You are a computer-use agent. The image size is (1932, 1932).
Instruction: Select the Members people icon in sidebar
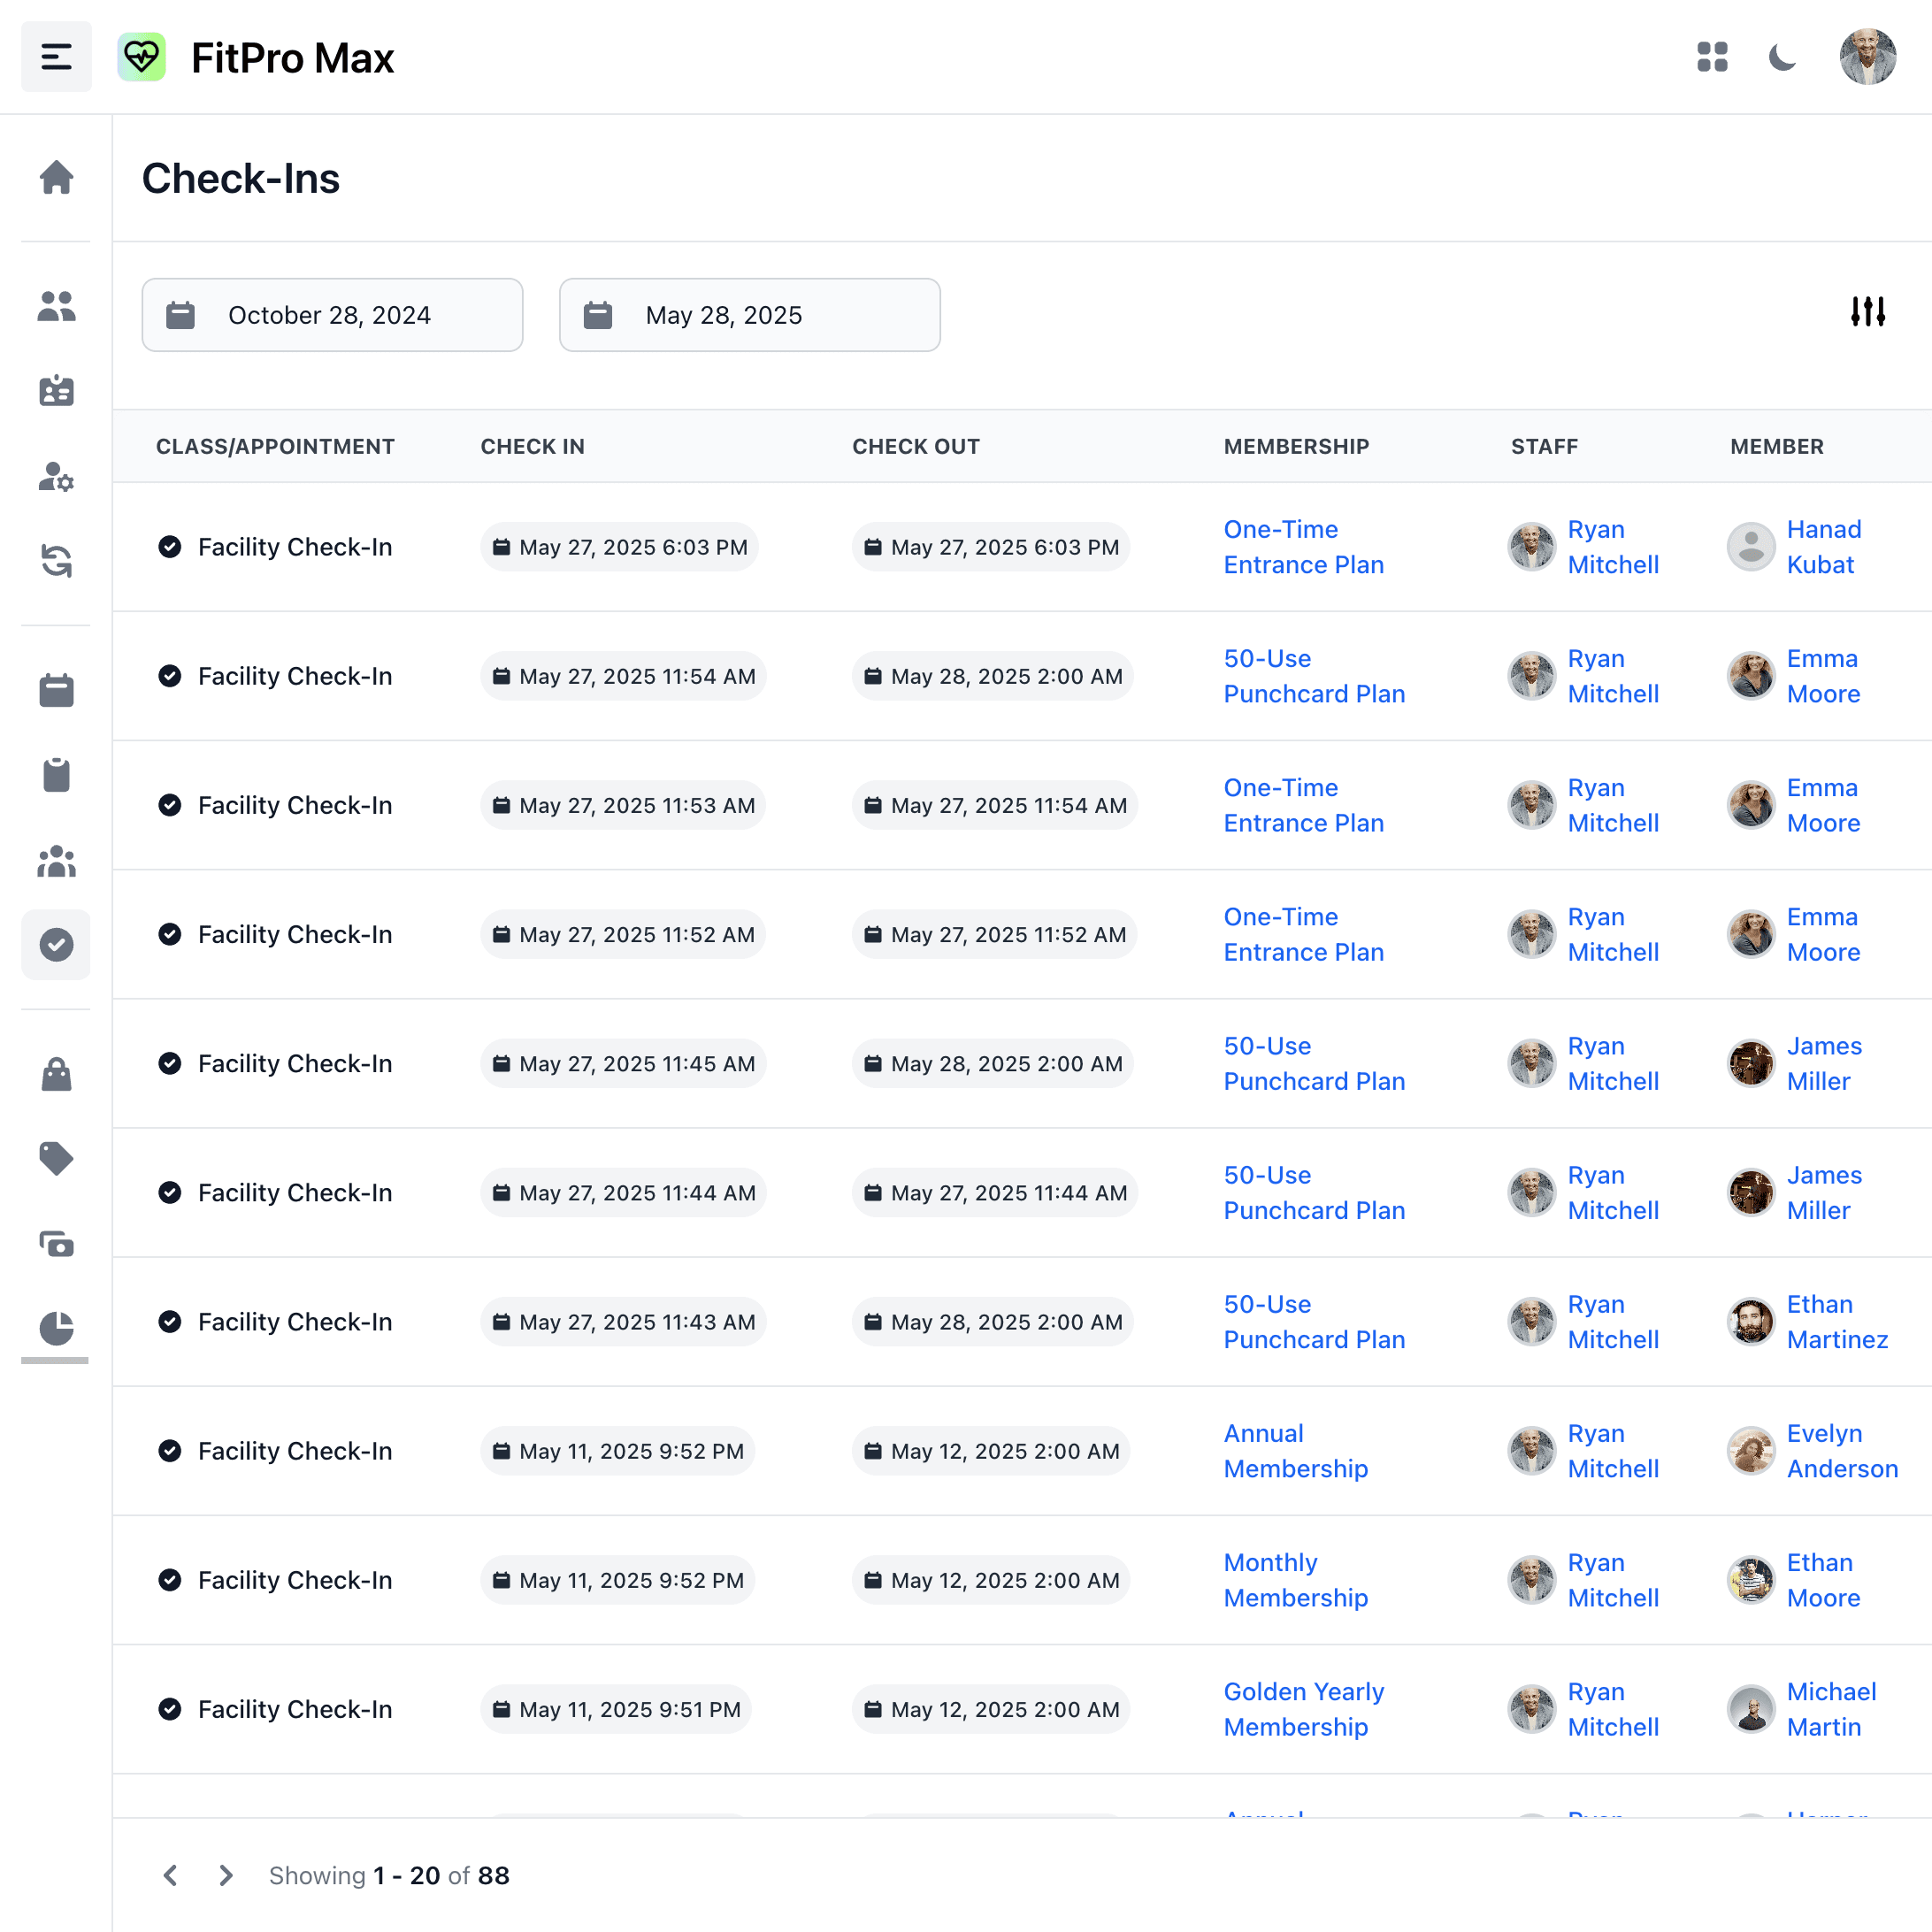coord(56,307)
